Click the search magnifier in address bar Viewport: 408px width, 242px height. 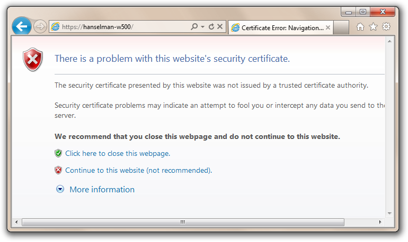click(194, 26)
